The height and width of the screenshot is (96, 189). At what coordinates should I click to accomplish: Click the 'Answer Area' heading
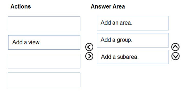108,6
